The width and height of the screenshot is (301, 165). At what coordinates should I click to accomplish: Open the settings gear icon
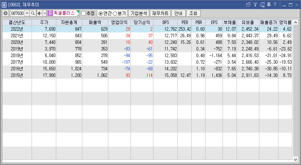tap(6, 13)
